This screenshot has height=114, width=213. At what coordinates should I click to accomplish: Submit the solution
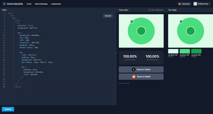coord(8,109)
